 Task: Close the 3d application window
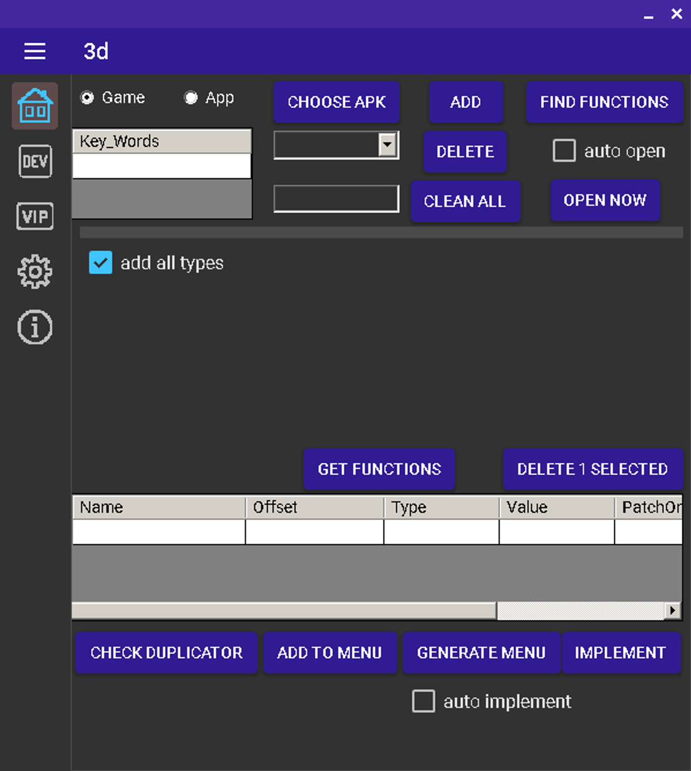click(677, 14)
